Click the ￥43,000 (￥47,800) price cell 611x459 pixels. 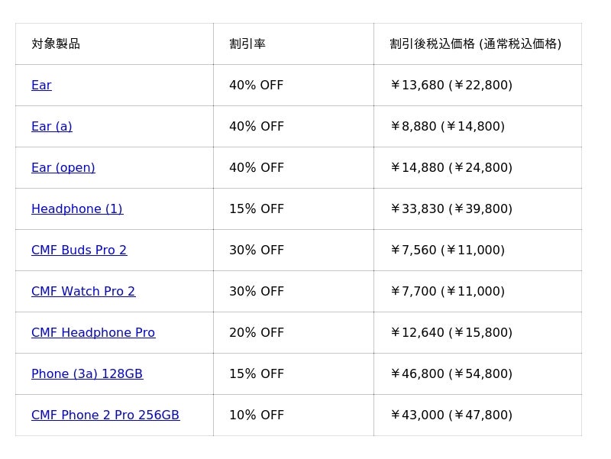[x=451, y=415]
